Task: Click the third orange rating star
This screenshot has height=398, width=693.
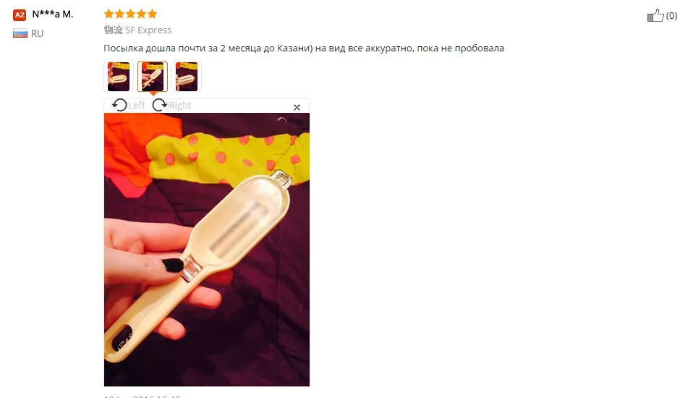Action: click(x=130, y=14)
